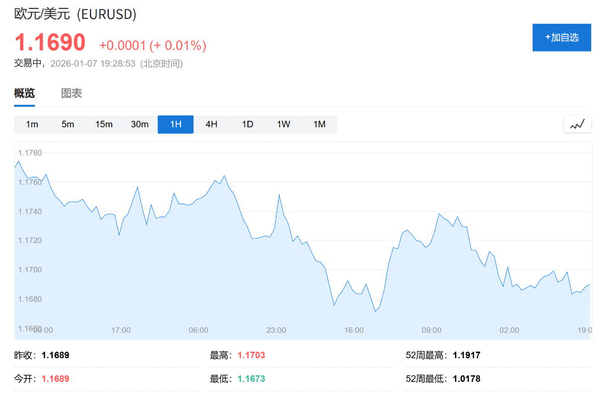This screenshot has height=399, width=606.
Task: Click the EURUSD title heading
Action: click(75, 14)
